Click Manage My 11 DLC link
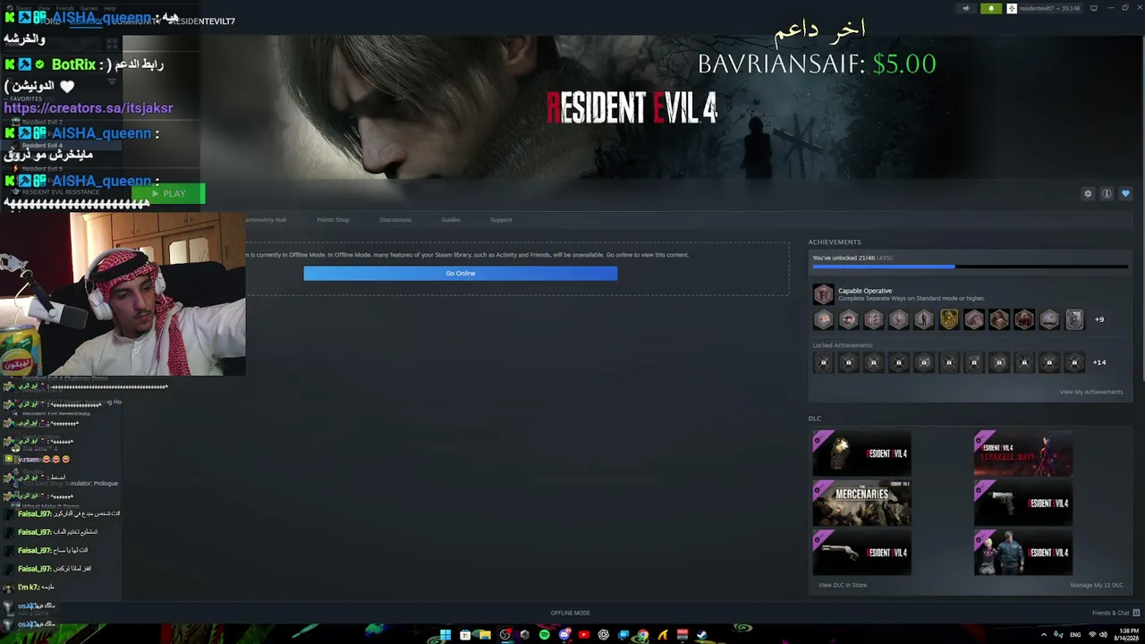The width and height of the screenshot is (1145, 644). (x=1097, y=585)
